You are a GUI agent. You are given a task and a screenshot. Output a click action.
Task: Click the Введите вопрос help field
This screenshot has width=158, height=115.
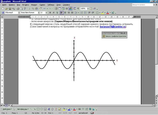tap(142, 5)
